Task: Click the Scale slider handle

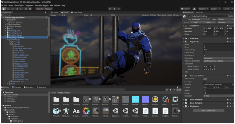Action: (x=91, y=15)
